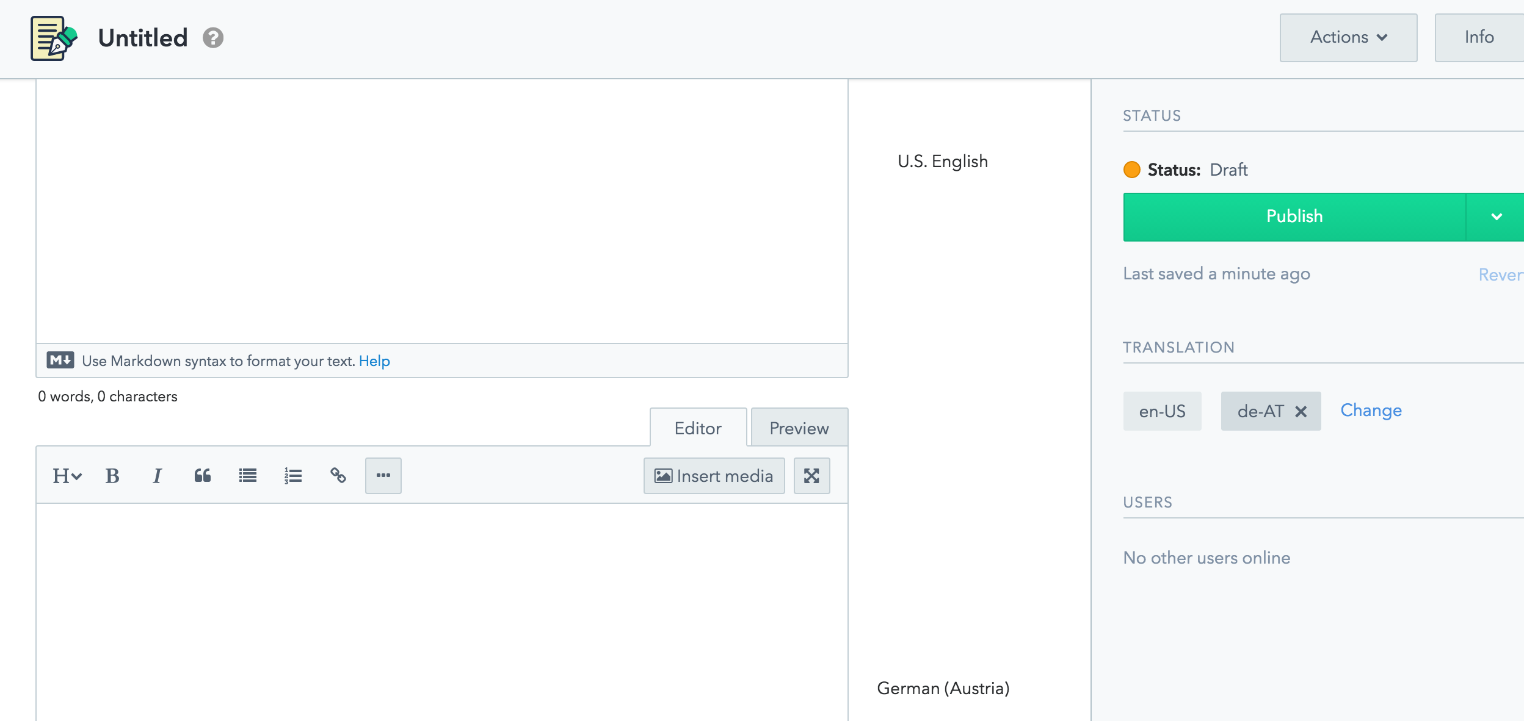Screen dimensions: 1524x721
Task: Open the Publish options arrow
Action: 1496,217
